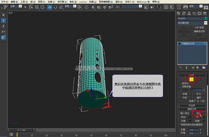209x137 pixels.
Task: Toggle the Percent Snap icon
Action: pos(105,7)
